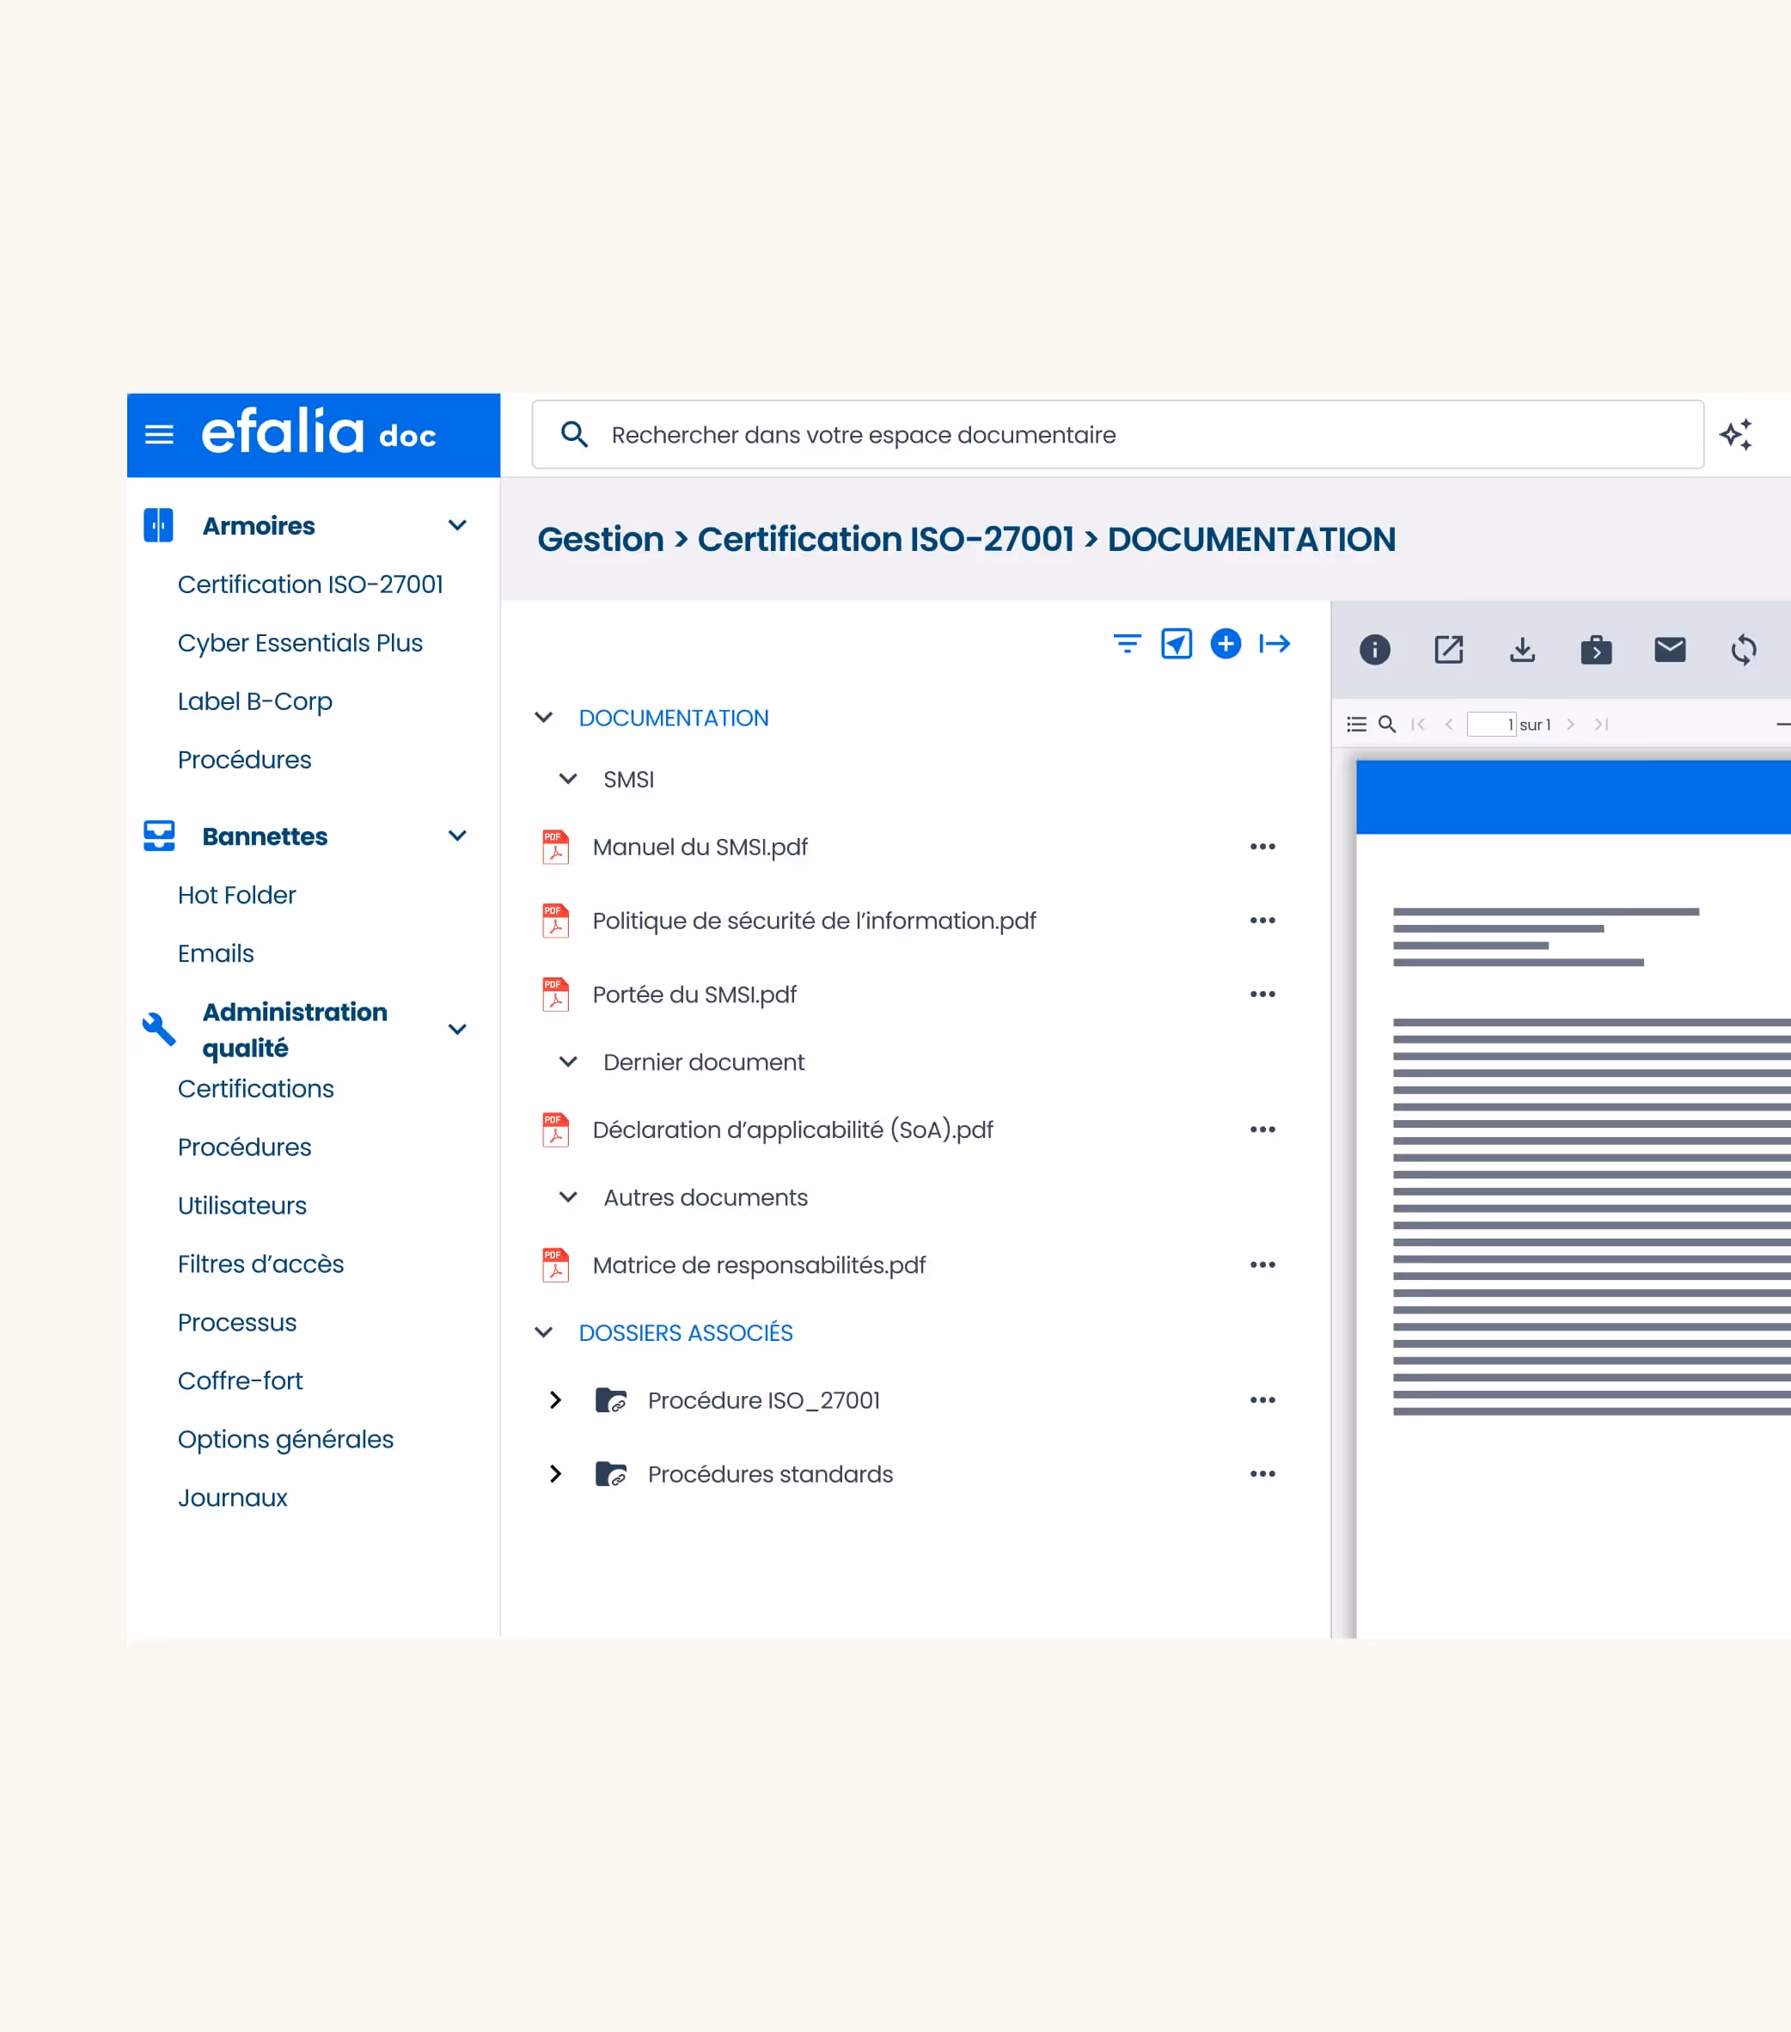Download the document

[x=1523, y=650]
